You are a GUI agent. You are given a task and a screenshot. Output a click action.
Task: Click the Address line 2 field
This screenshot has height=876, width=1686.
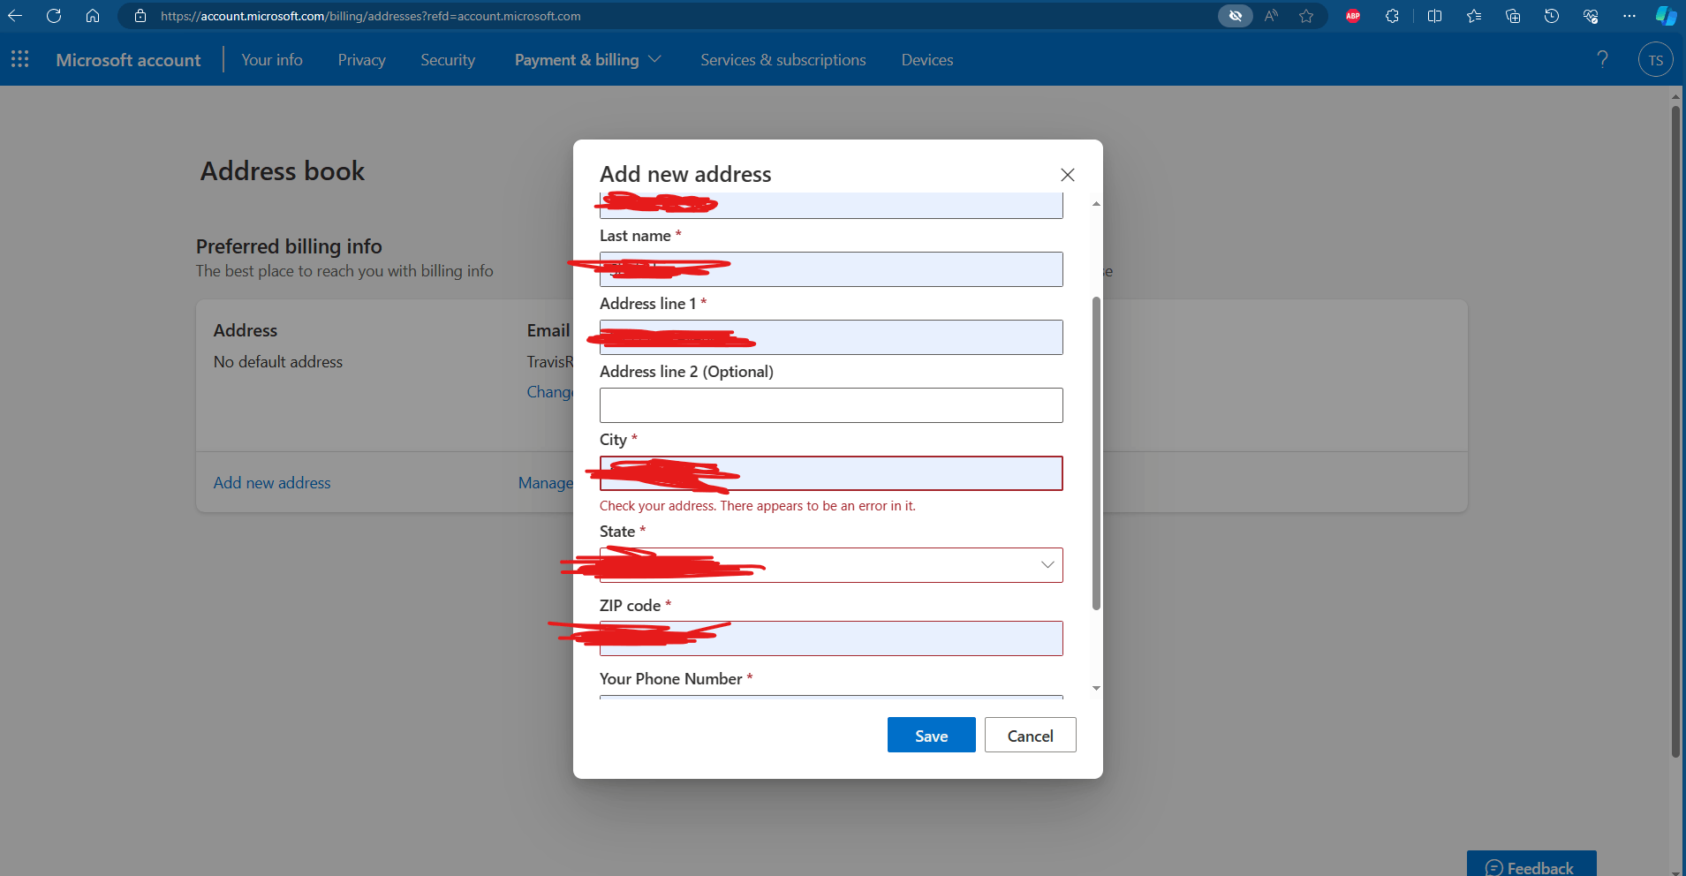coord(830,404)
